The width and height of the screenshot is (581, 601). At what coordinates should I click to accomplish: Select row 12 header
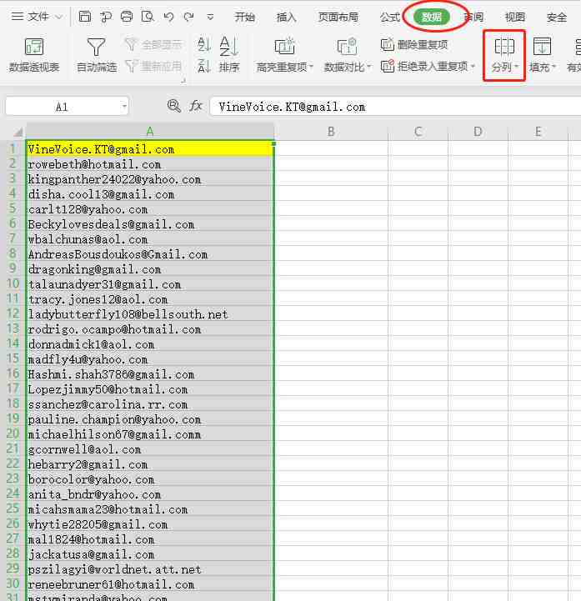coord(13,313)
